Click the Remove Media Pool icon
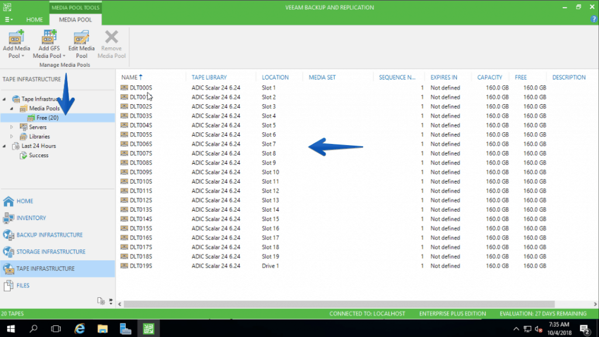 point(112,37)
